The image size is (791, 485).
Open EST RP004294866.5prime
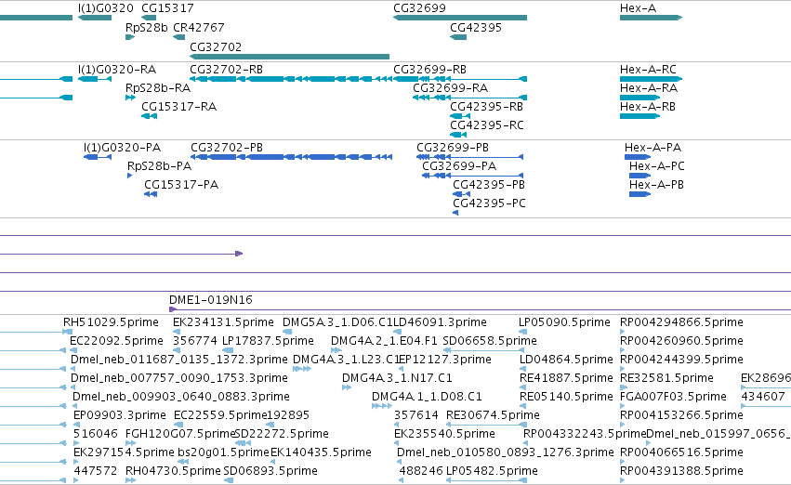tap(681, 322)
